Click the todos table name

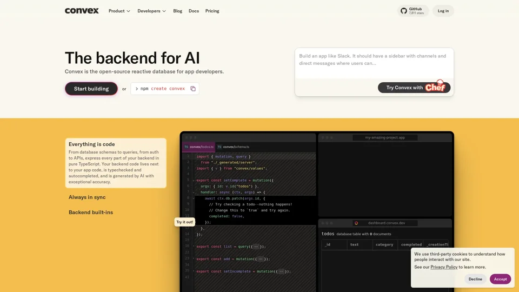click(x=328, y=234)
